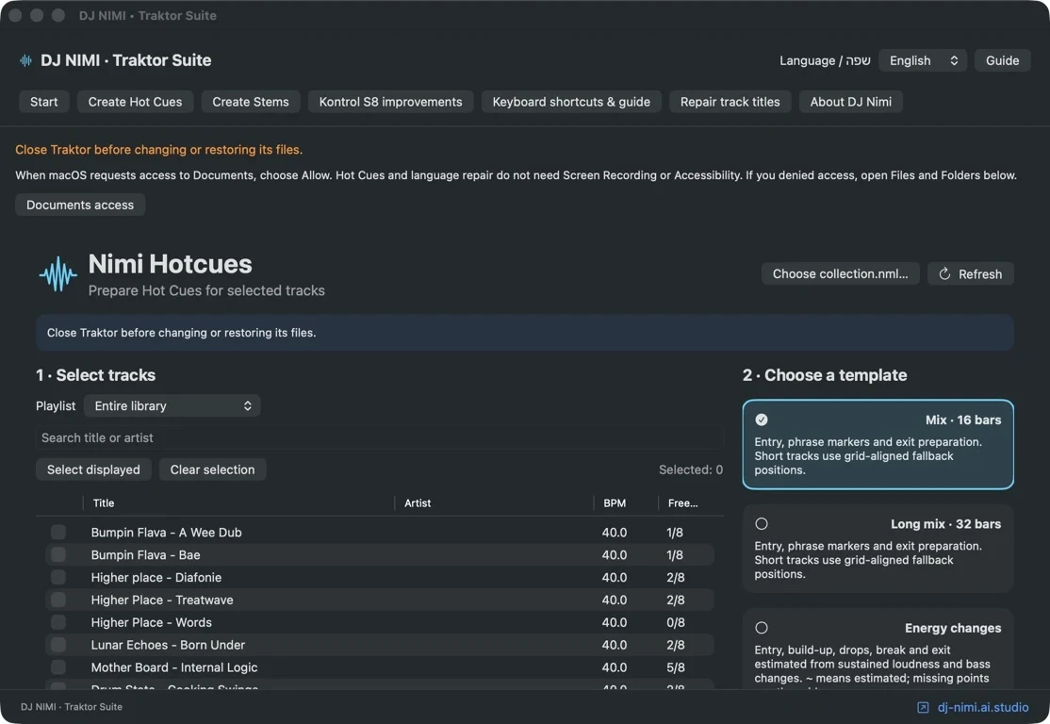This screenshot has height=724, width=1050.
Task: Open About DJ Nimi tab
Action: click(850, 102)
